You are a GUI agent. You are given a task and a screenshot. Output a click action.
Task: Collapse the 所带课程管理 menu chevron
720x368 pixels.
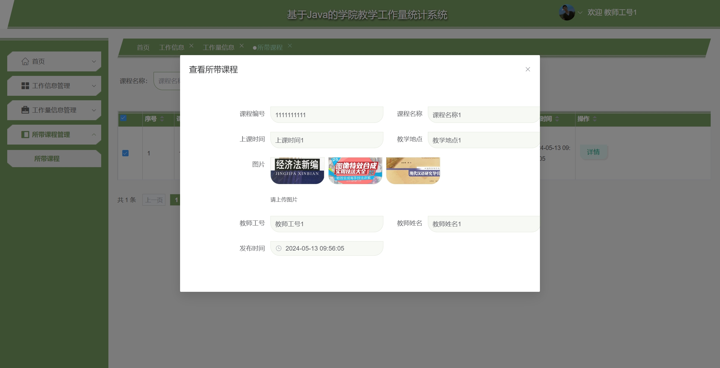click(x=94, y=135)
